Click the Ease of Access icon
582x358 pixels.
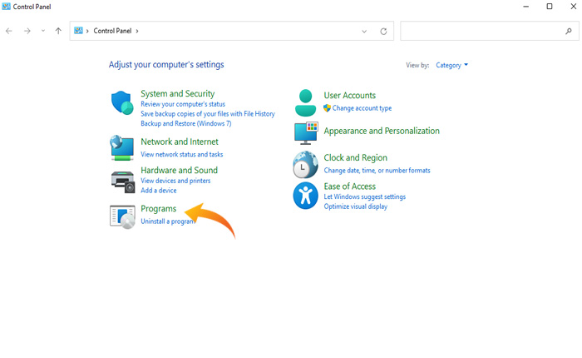306,196
